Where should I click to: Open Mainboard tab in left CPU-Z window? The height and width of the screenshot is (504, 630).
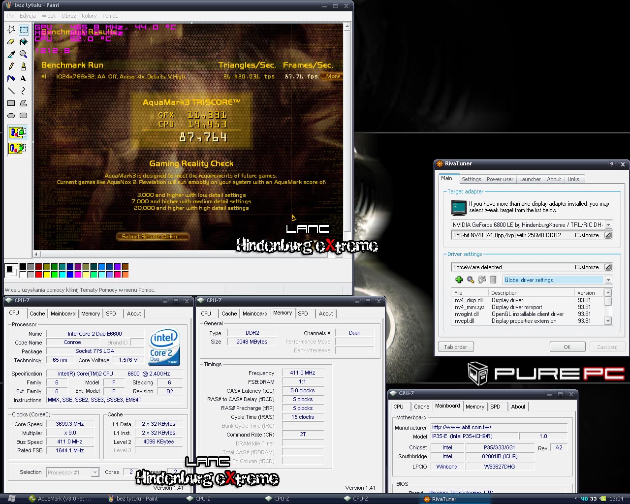[x=63, y=314]
